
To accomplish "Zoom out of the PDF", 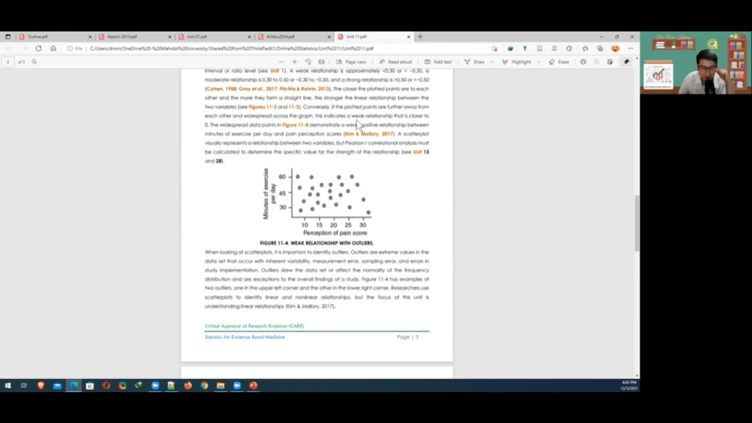I will [x=281, y=62].
